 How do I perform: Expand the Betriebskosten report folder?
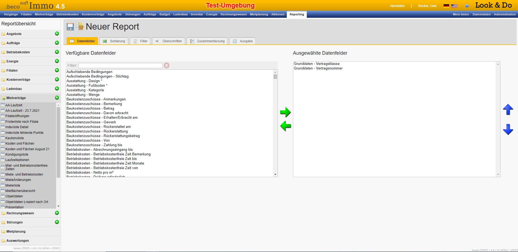18,52
